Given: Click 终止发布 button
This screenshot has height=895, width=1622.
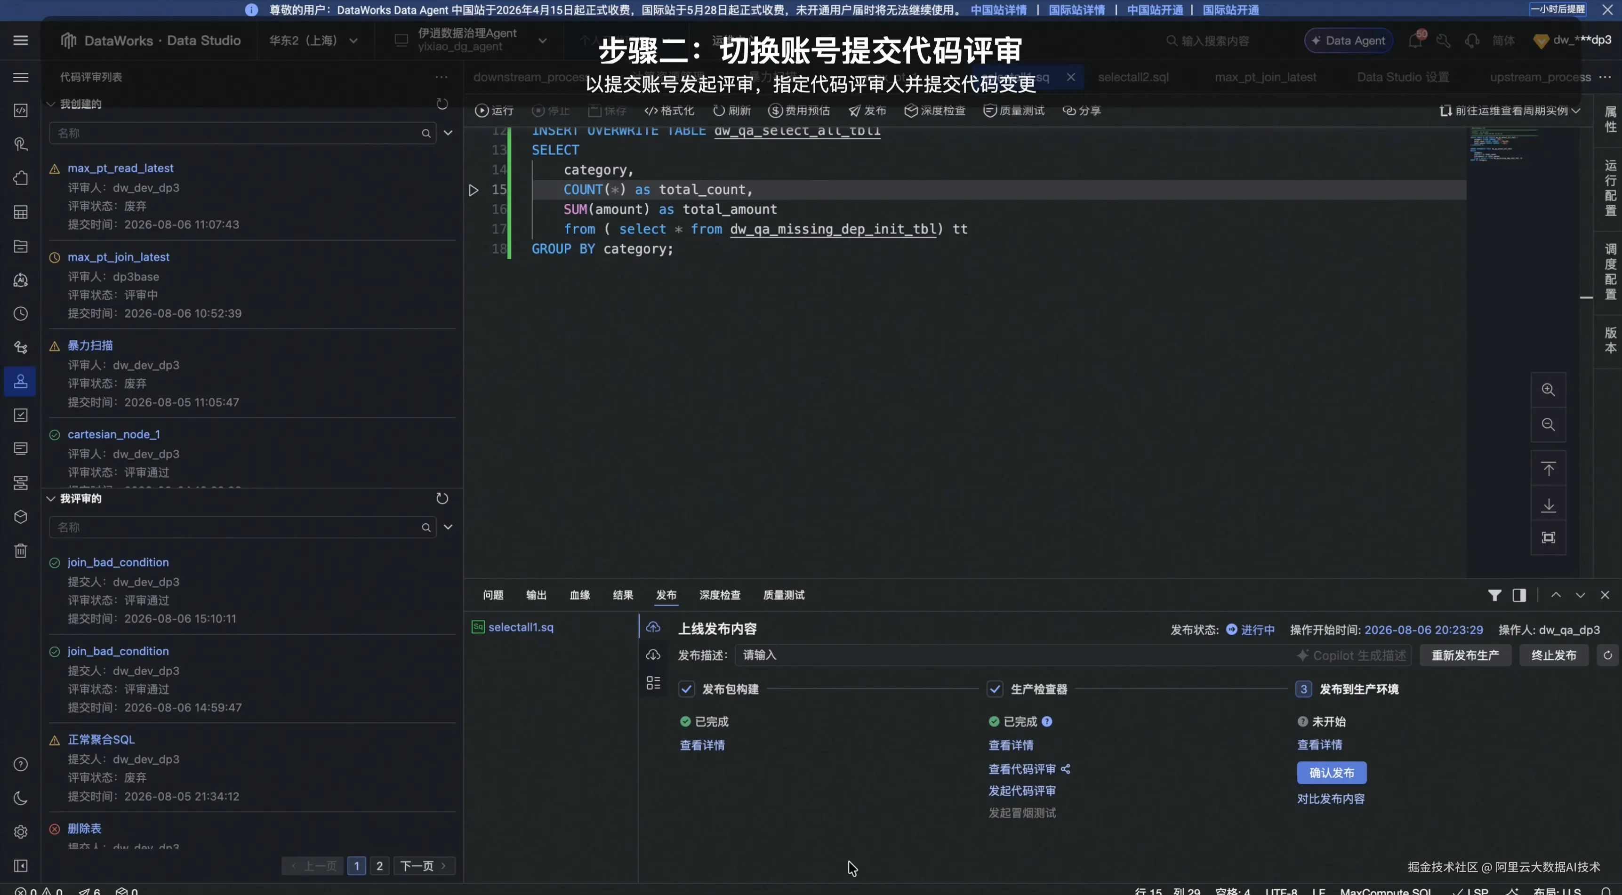Looking at the screenshot, I should [x=1553, y=655].
